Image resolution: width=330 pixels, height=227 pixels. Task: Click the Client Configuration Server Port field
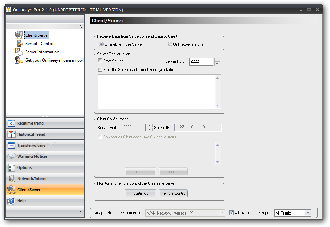pos(134,127)
